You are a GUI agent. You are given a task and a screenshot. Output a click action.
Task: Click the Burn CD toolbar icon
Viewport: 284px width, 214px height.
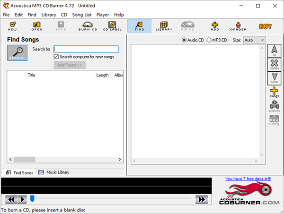point(88,26)
